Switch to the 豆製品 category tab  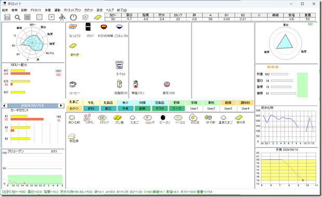point(160,103)
